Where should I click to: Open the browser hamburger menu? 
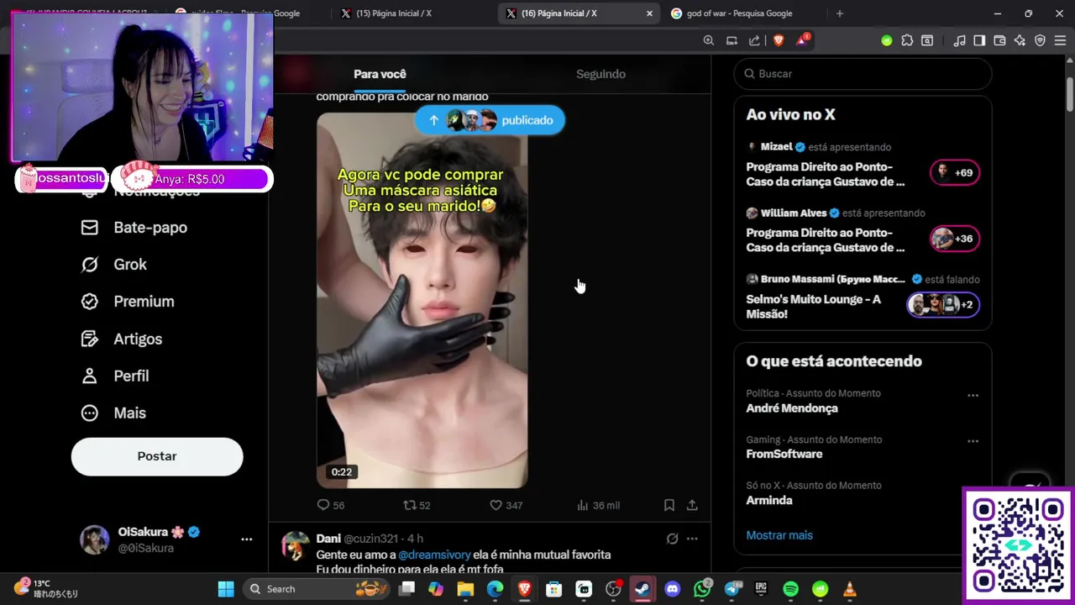pos(1060,40)
